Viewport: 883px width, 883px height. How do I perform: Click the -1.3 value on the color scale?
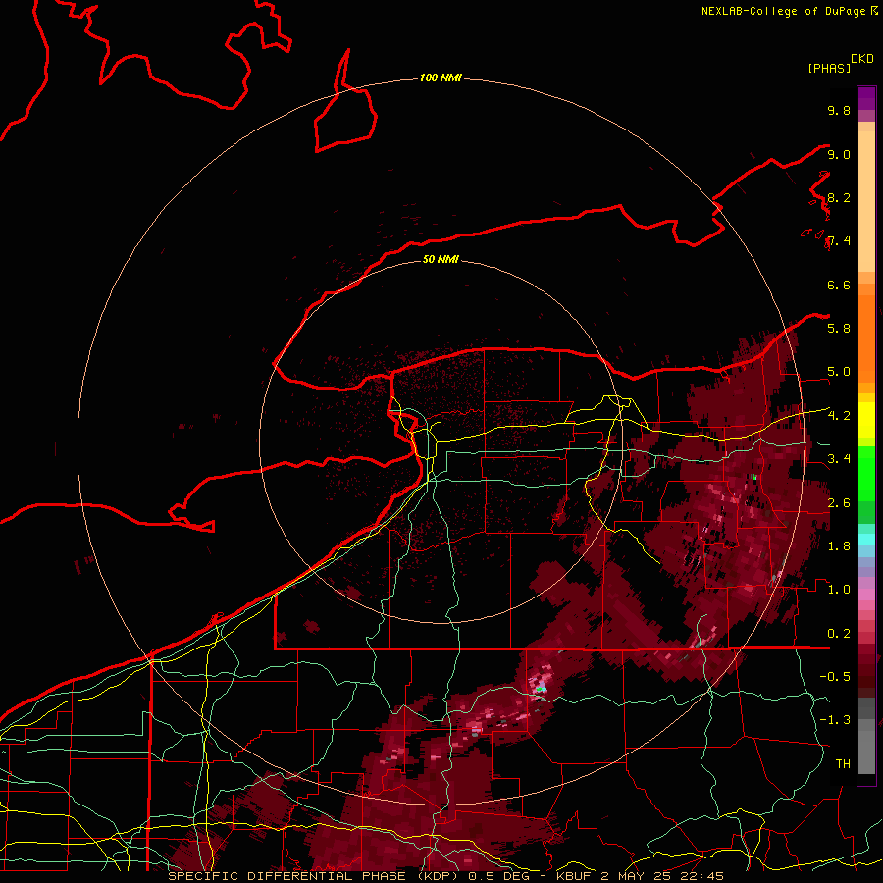point(835,720)
